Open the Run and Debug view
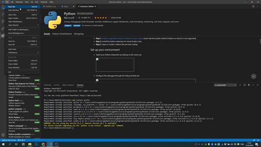This screenshot has width=261, height=147. point(3,29)
